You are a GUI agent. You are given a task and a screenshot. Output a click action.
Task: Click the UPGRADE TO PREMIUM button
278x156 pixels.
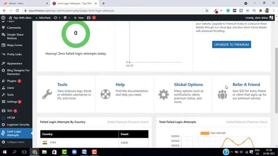232,45
